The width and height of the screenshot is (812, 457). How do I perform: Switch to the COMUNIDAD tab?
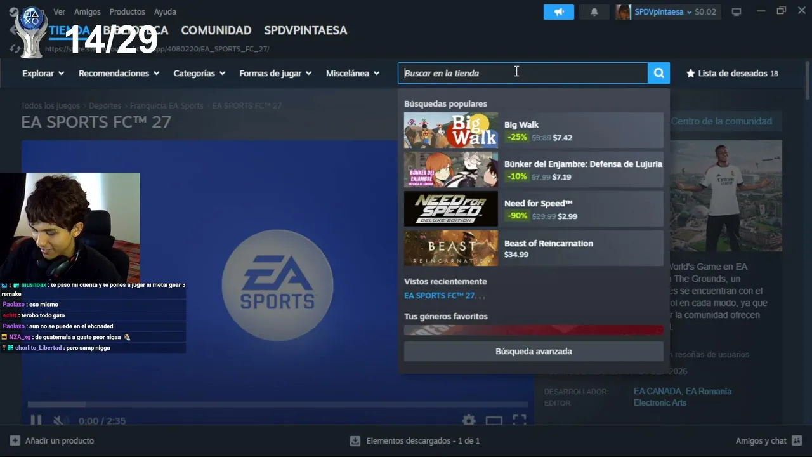click(x=216, y=30)
